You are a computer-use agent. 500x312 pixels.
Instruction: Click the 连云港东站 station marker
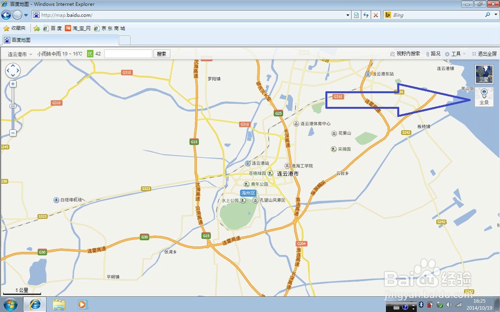pos(368,74)
